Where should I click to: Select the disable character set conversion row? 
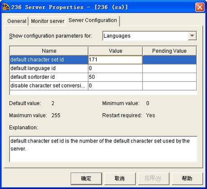coord(103,86)
